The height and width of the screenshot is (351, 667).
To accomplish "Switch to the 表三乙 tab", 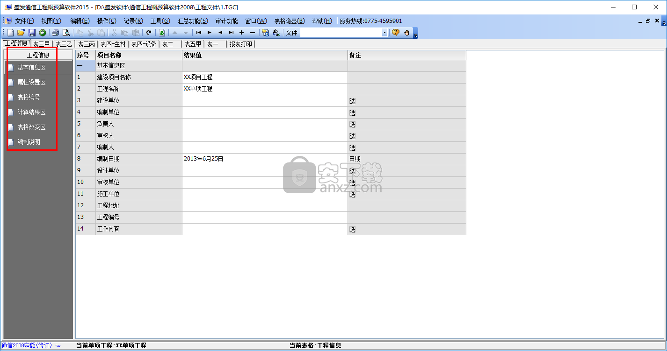I will click(x=64, y=44).
